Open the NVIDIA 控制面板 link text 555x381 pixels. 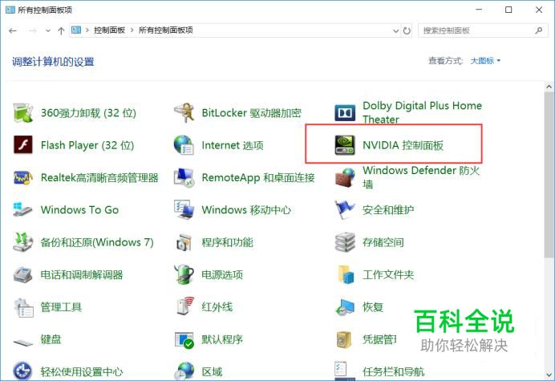403,145
